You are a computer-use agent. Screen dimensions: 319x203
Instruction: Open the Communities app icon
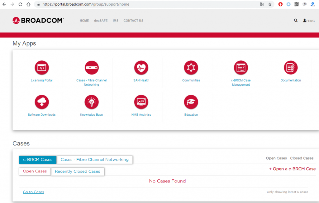click(x=191, y=68)
